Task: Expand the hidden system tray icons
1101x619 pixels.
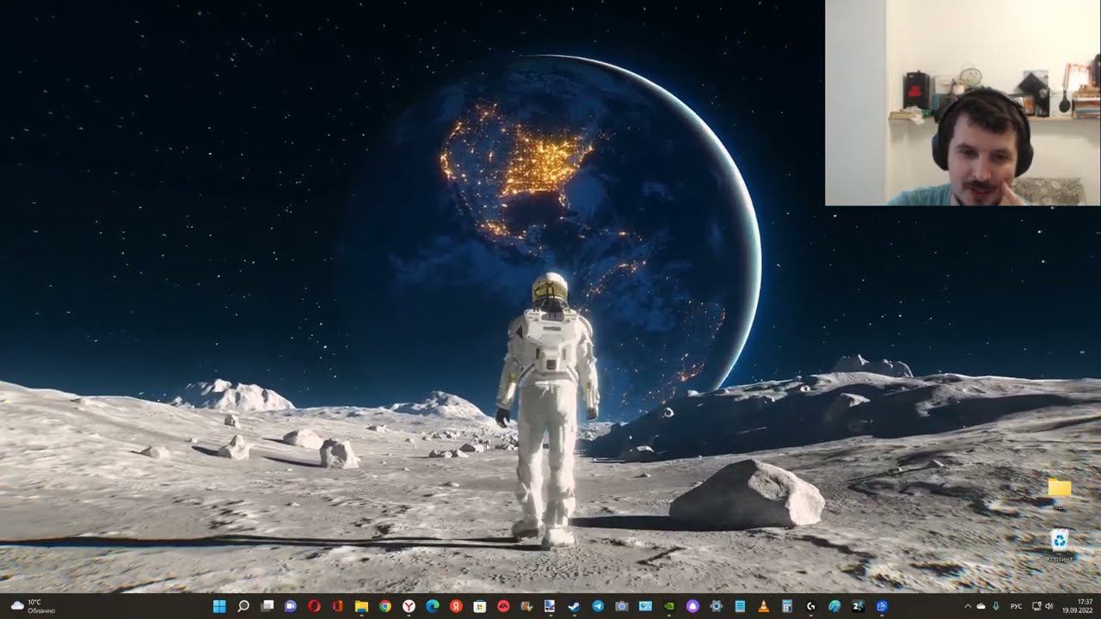Action: (x=968, y=606)
